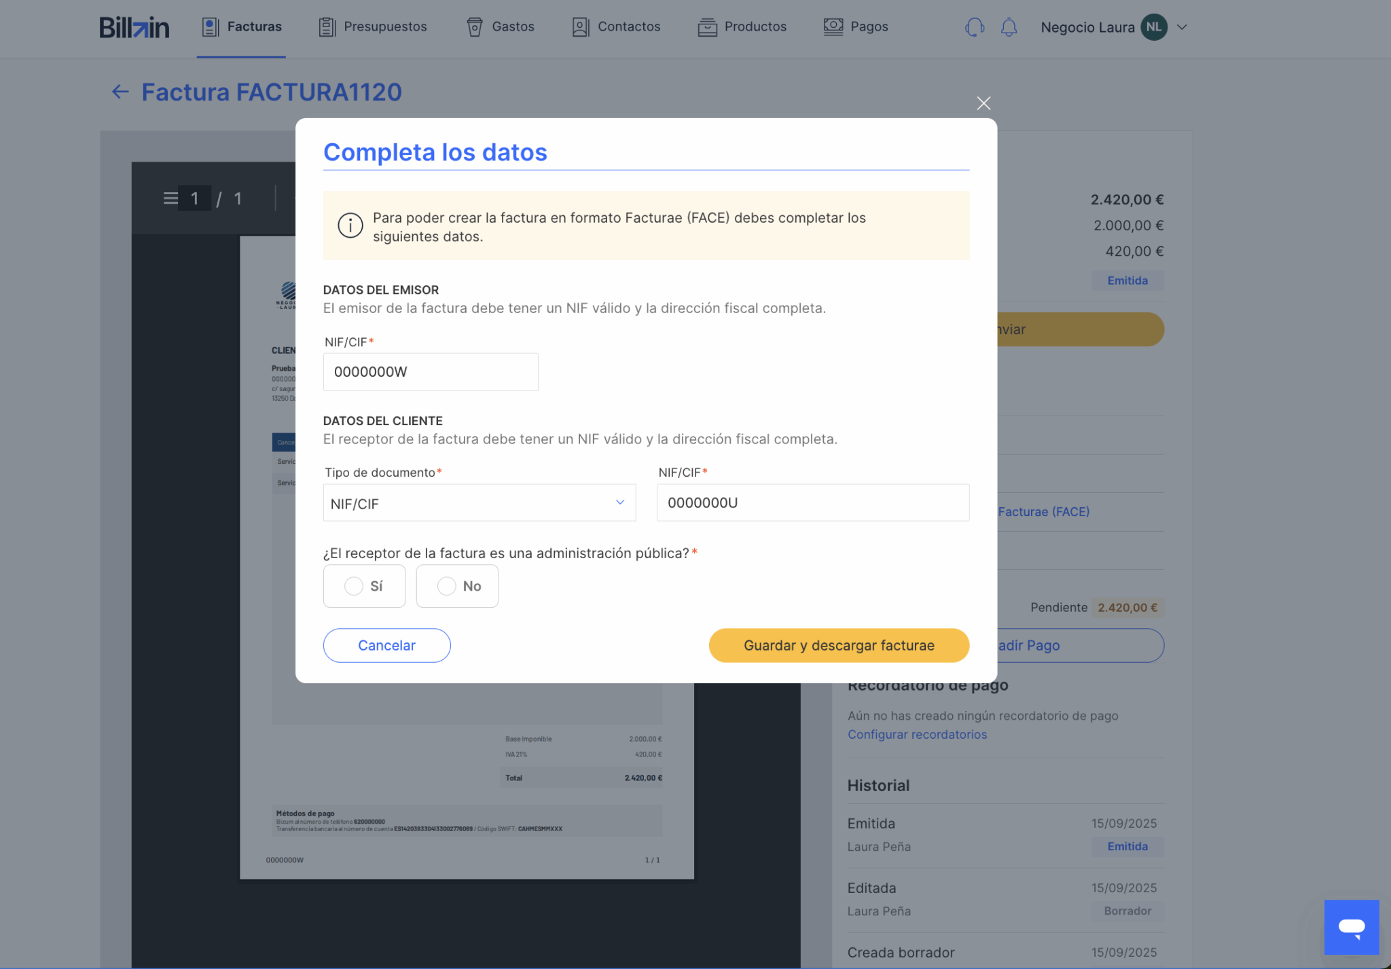Close the Completa los datos dialog
Screen dimensions: 1391x969
983,103
